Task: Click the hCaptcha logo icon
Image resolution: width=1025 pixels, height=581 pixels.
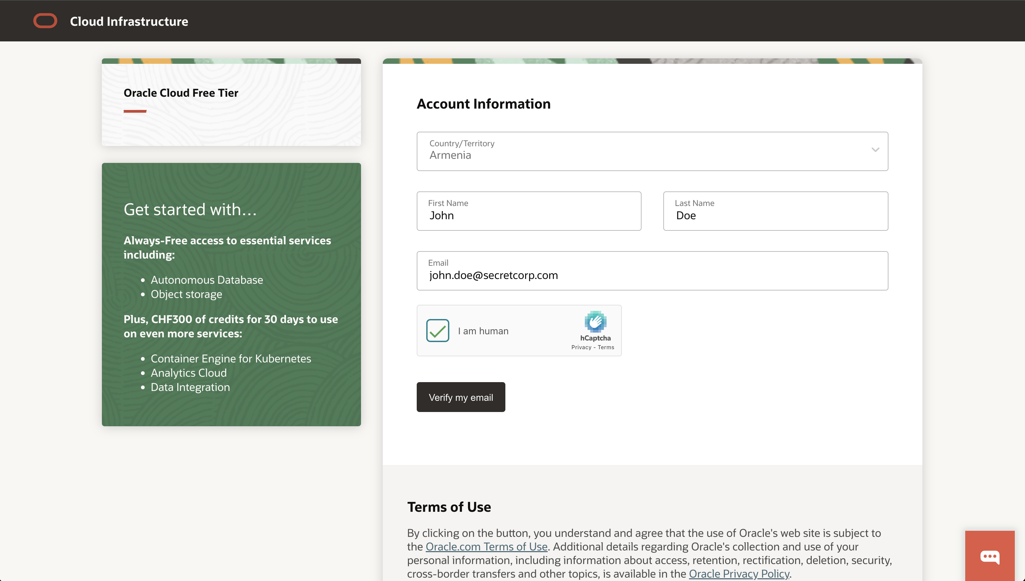Action: tap(595, 322)
